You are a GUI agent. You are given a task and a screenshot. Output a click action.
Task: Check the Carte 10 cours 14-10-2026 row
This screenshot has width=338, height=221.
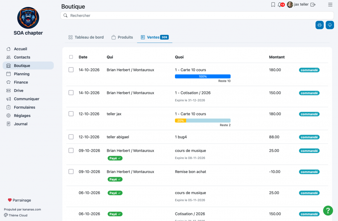[71, 70]
